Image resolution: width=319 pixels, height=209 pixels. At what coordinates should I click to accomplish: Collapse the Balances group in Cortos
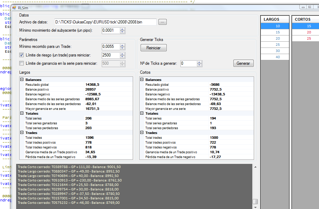142,80
